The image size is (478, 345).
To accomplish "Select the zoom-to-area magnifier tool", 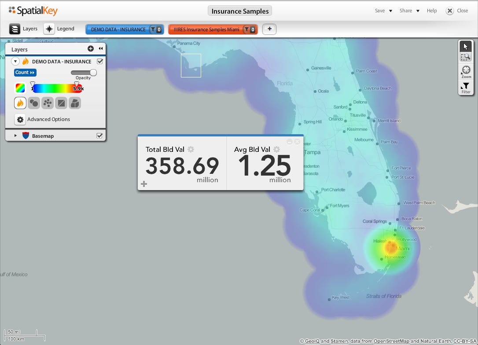I will pyautogui.click(x=466, y=57).
